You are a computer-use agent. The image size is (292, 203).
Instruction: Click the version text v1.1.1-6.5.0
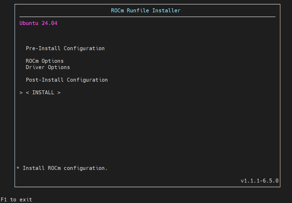[260, 181]
